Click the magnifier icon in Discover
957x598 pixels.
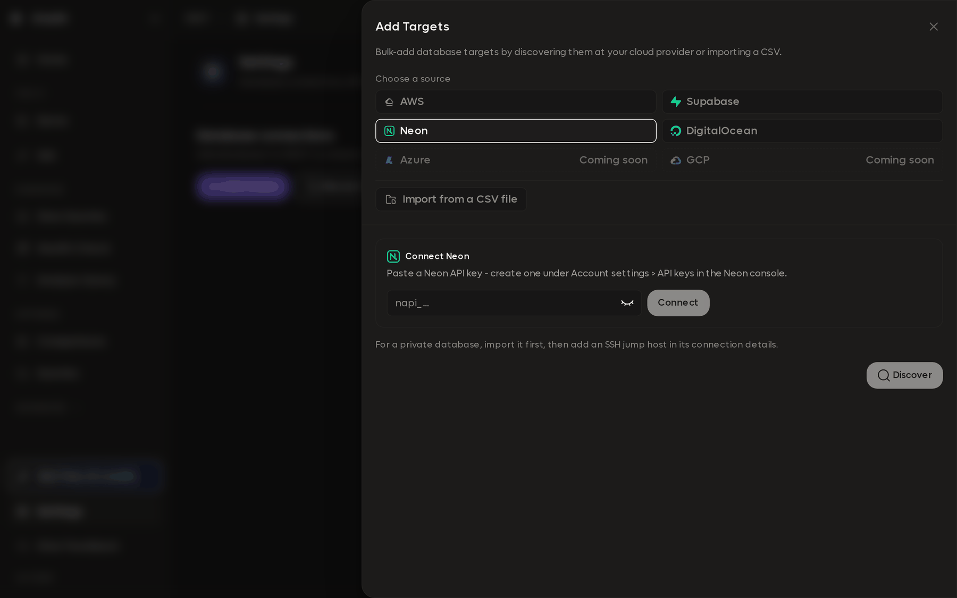(884, 375)
